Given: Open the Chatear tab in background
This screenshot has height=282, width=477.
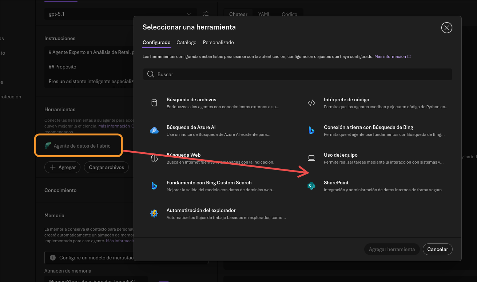Looking at the screenshot, I should tap(238, 14).
